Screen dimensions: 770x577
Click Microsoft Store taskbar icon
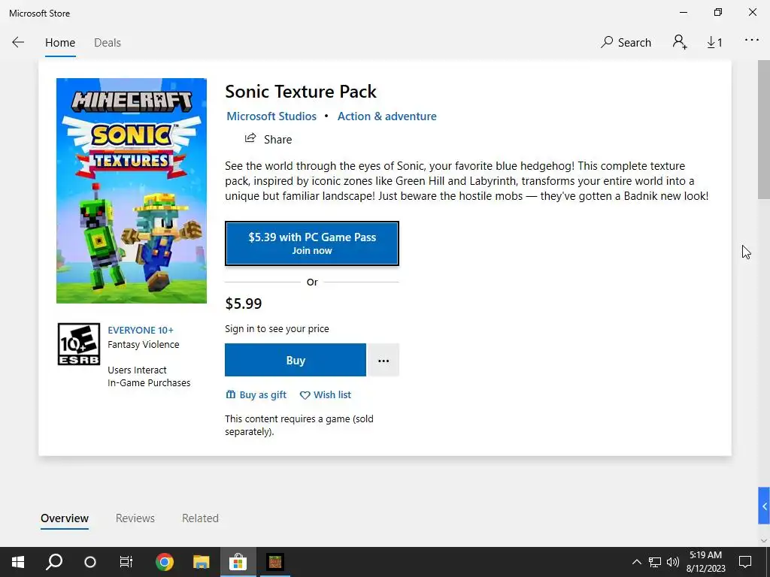238,562
